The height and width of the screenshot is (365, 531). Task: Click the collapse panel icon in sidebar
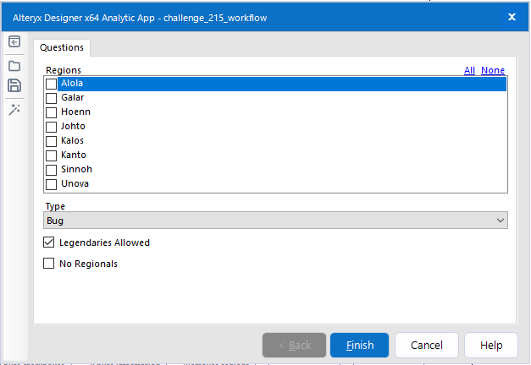pyautogui.click(x=14, y=42)
